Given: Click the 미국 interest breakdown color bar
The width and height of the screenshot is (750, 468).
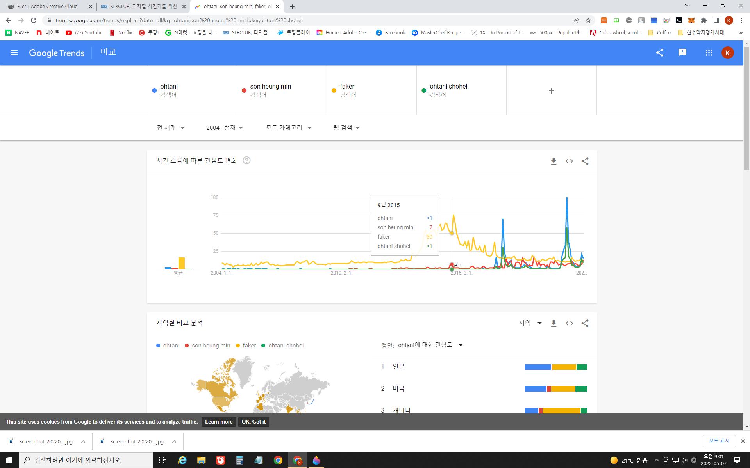Looking at the screenshot, I should 556,389.
